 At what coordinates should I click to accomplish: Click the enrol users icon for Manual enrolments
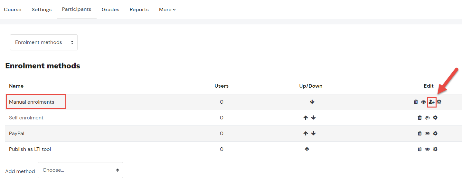pos(431,102)
